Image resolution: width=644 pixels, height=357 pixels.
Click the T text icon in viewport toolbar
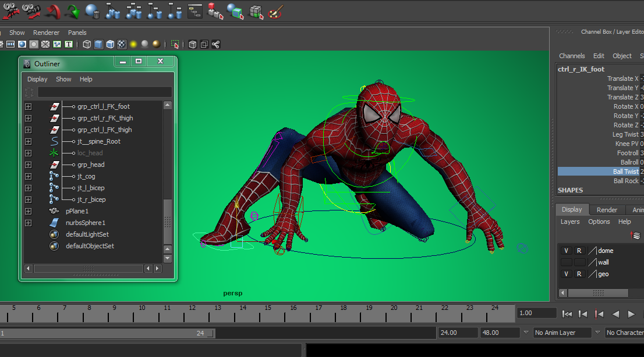click(69, 44)
